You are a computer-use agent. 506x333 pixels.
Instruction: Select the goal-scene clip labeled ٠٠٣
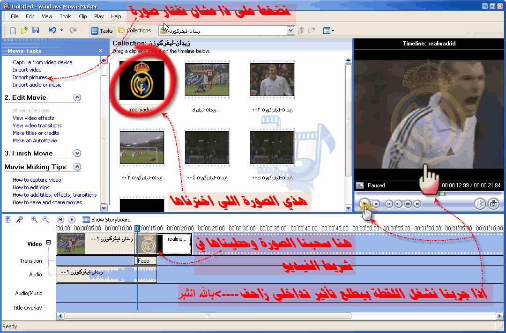[x=142, y=148]
